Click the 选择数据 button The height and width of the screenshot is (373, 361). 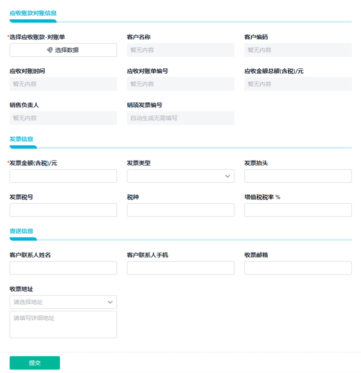[63, 50]
